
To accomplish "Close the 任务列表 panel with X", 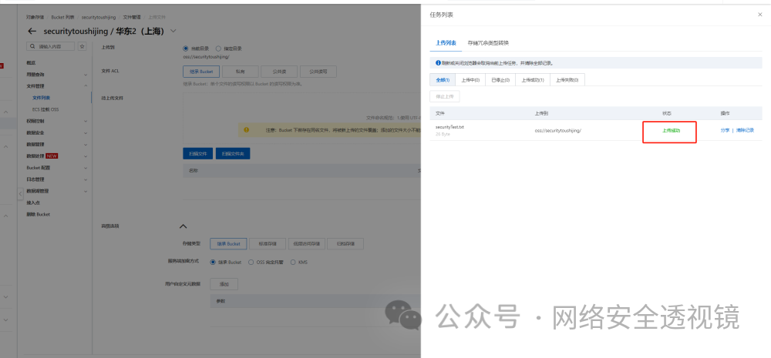I will tap(759, 15).
